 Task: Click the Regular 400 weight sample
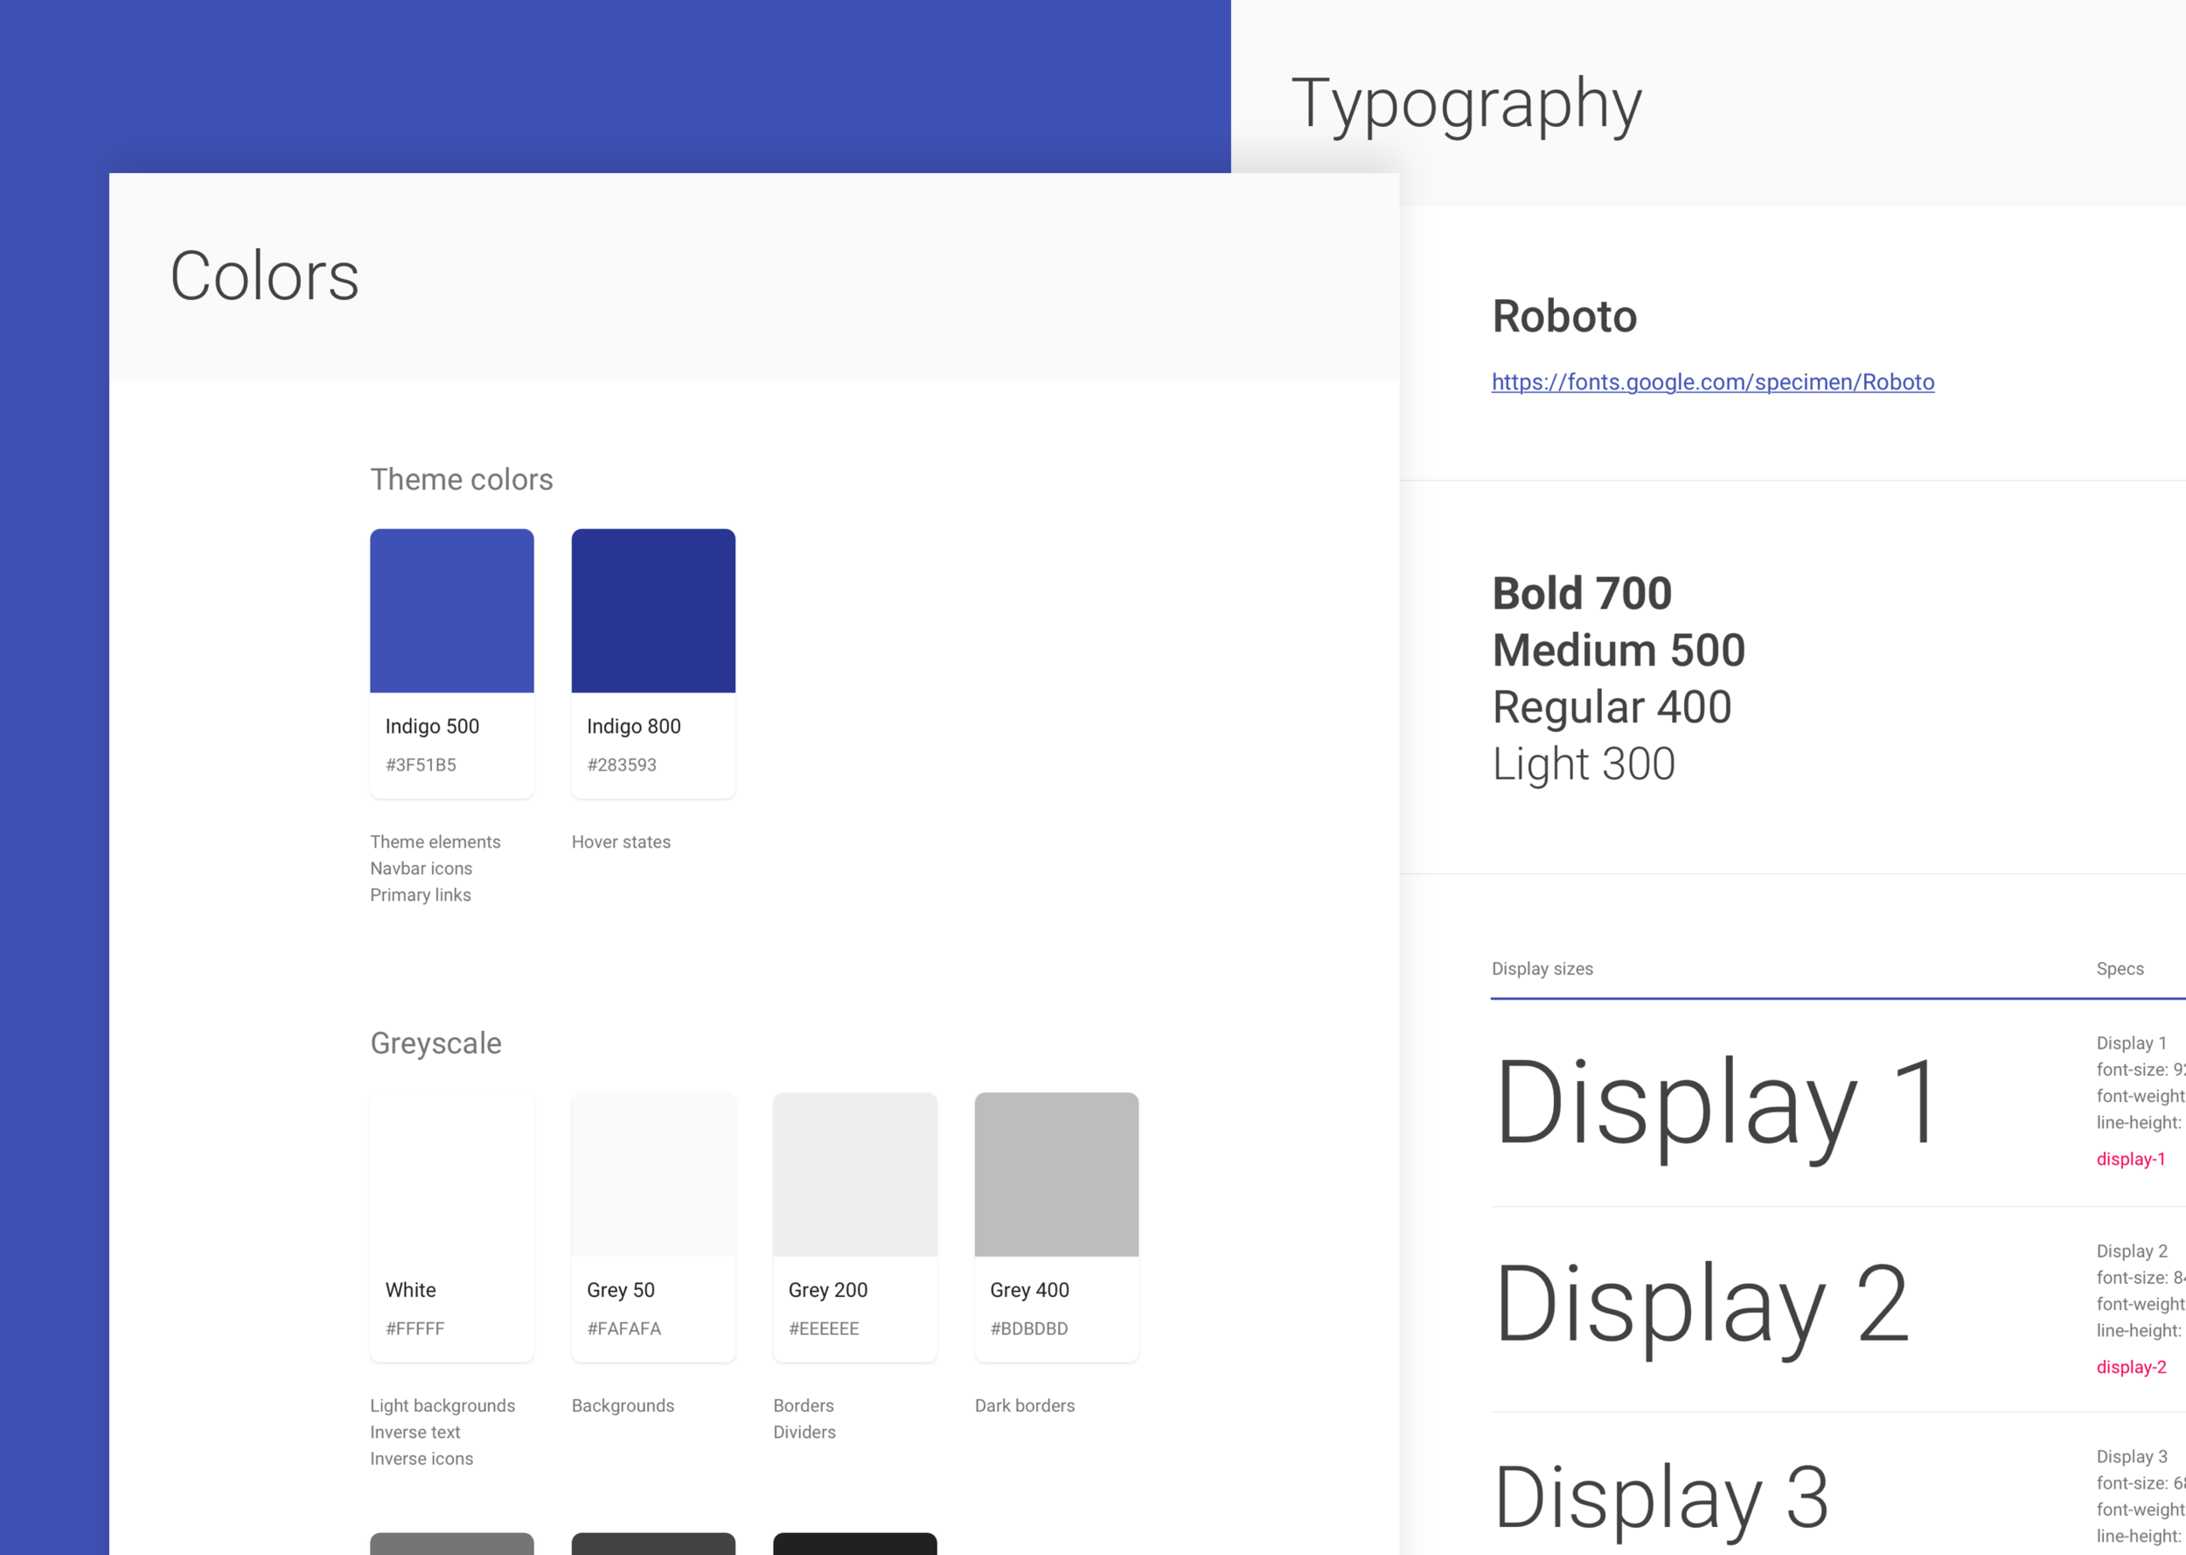[x=1612, y=708]
